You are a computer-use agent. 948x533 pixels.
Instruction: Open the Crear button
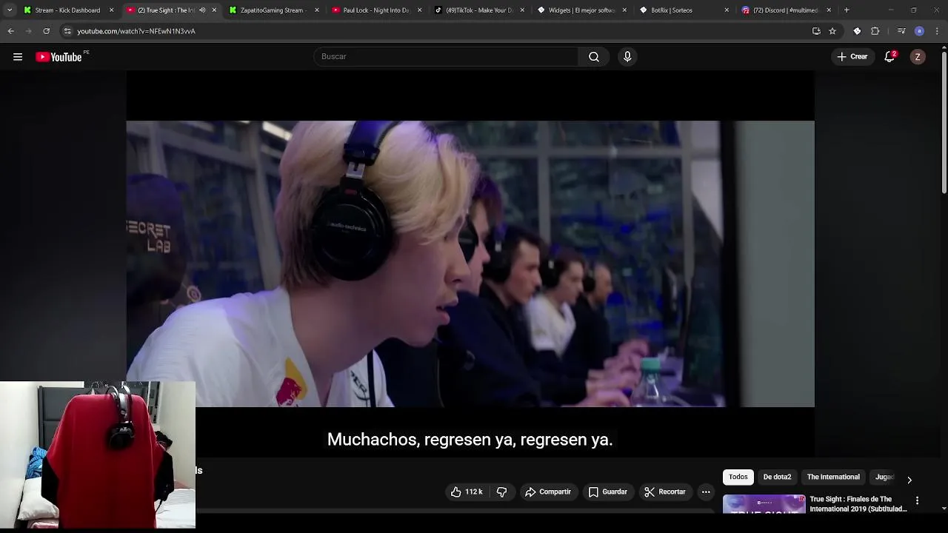click(x=852, y=56)
